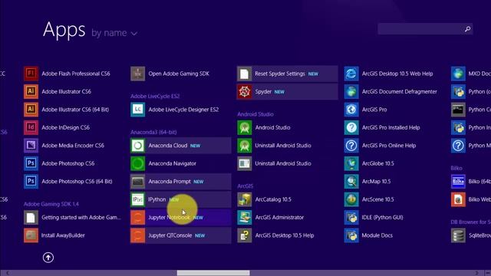Click the 'Jupyter QTConsole' label text

(x=170, y=235)
